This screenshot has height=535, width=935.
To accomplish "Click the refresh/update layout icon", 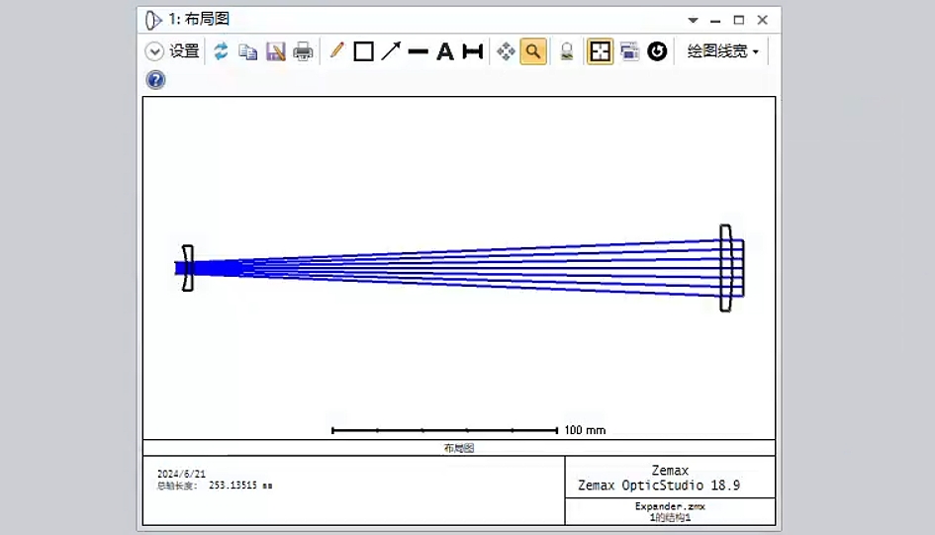I will pos(221,51).
